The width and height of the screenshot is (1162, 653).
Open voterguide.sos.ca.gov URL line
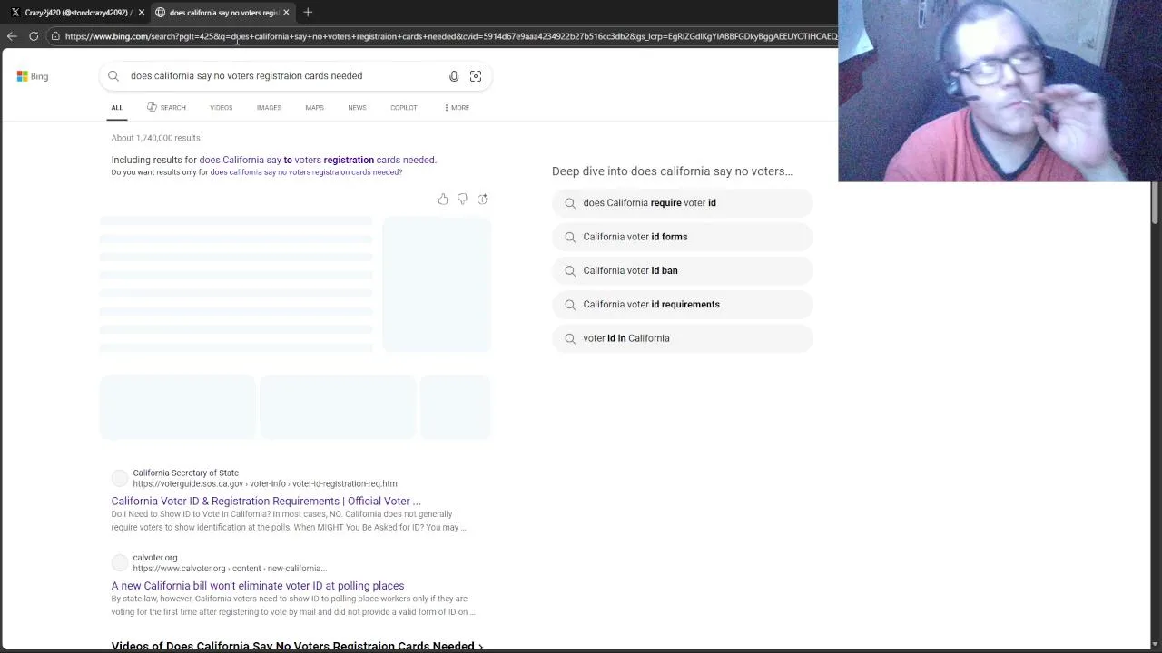coord(264,484)
